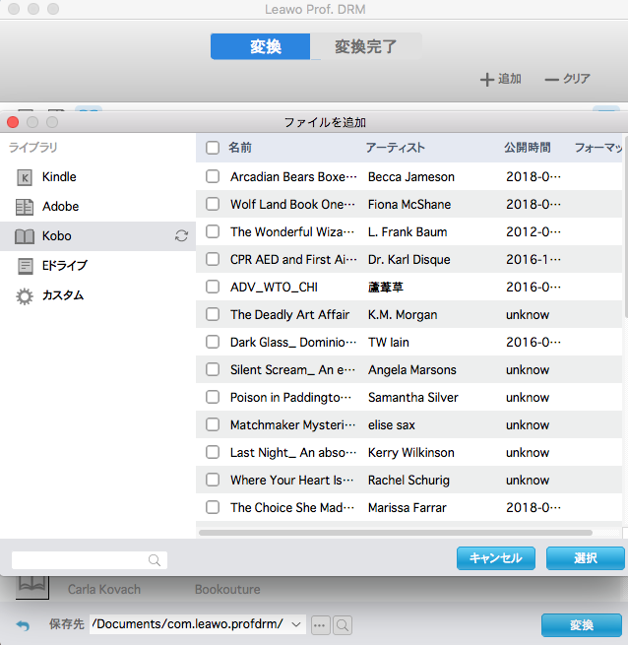628x645 pixels.
Task: Click artist Angela Marsons
Action: [412, 370]
